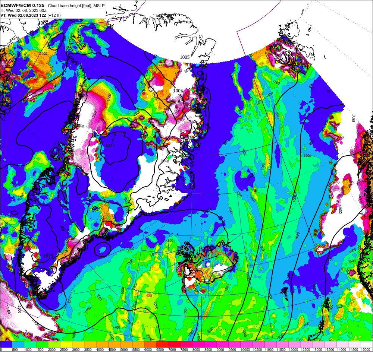
Task: Select the 4500–5000 legend color swatch
Action: 115,345
